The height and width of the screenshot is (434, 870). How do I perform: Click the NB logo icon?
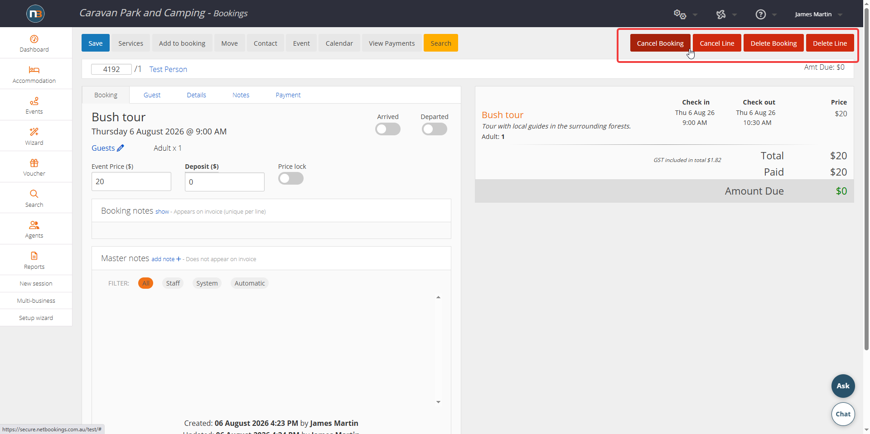(35, 14)
